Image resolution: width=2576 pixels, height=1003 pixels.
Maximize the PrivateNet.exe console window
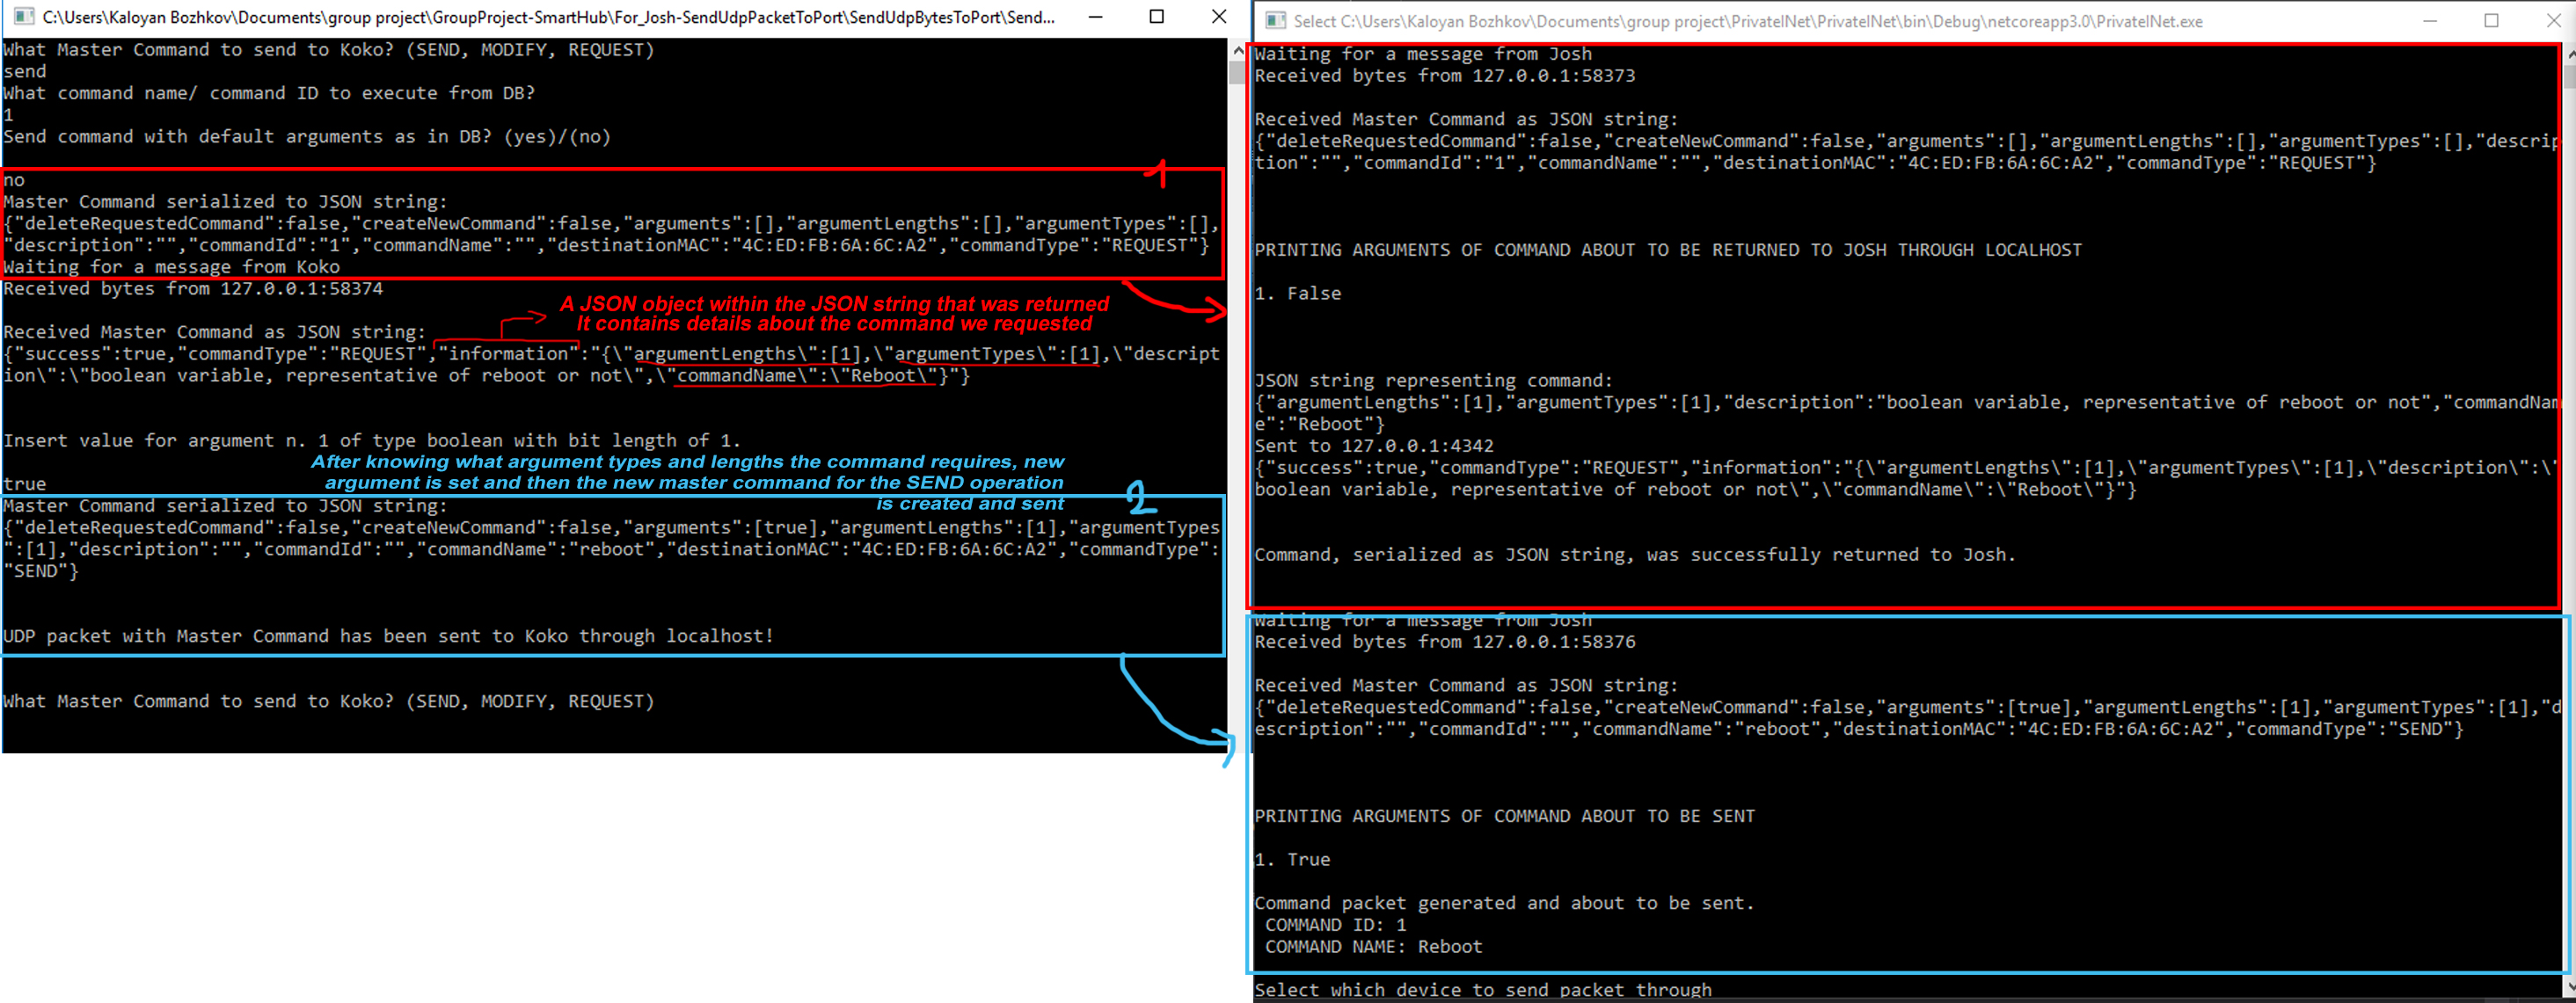[2491, 21]
